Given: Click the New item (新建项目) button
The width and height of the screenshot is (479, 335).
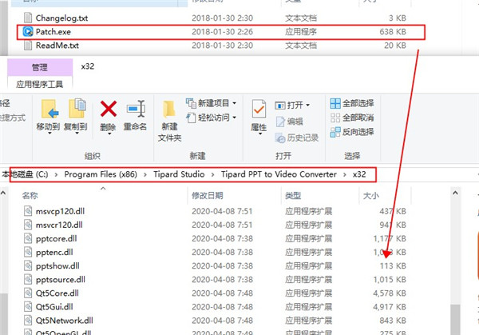Looking at the screenshot, I should point(211,103).
